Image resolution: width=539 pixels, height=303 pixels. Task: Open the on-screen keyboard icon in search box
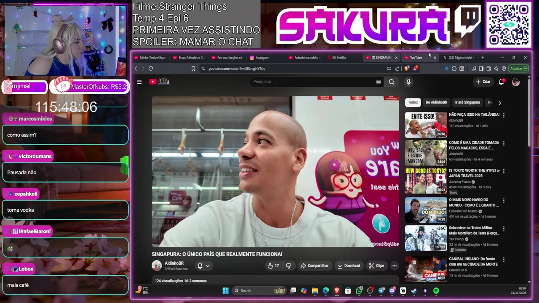coord(379,82)
